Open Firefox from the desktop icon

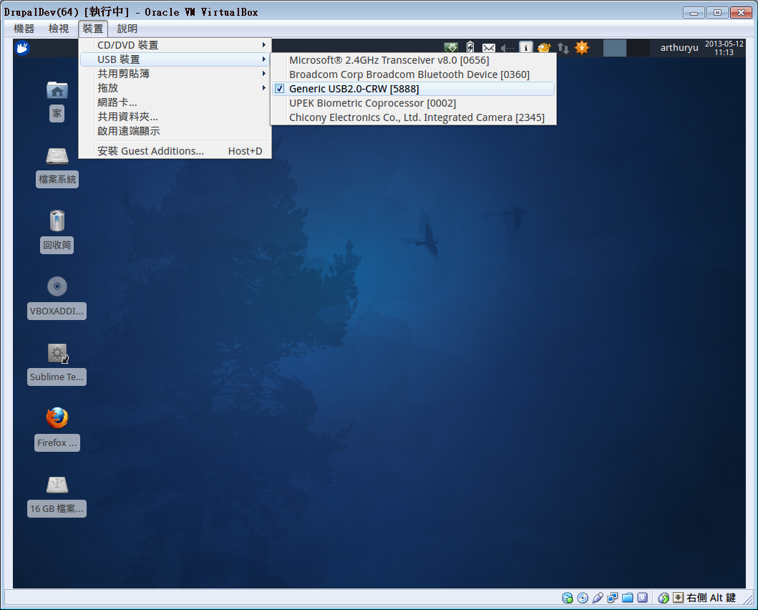pos(57,417)
